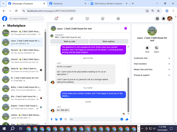Viewport: 177px width, 132px height.
Task: Click install app icon in address bar
Action: point(147,11)
